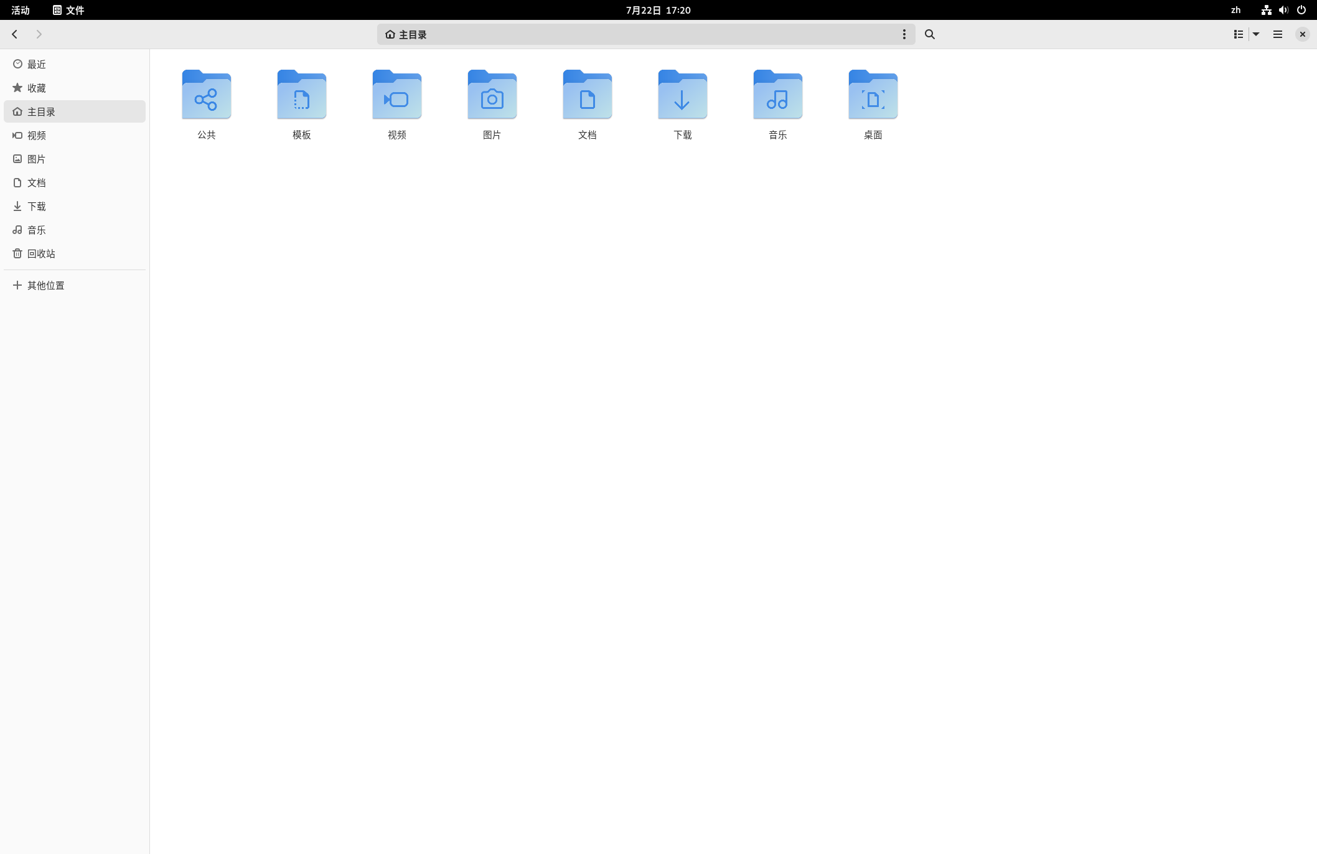Open the hamburger main menu
The image size is (1317, 854).
pos(1278,34)
